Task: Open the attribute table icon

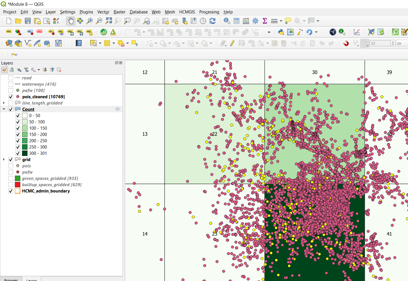Action: click(x=236, y=21)
